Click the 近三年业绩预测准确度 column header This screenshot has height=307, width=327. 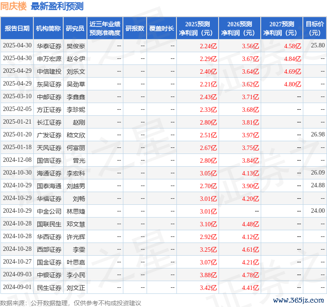105,29
